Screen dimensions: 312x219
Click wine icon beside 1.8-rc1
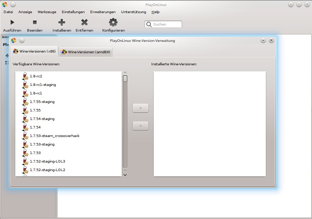coord(25,93)
